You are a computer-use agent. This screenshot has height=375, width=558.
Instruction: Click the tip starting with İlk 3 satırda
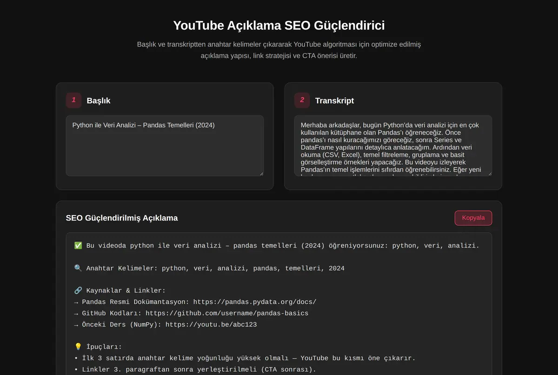(x=245, y=358)
